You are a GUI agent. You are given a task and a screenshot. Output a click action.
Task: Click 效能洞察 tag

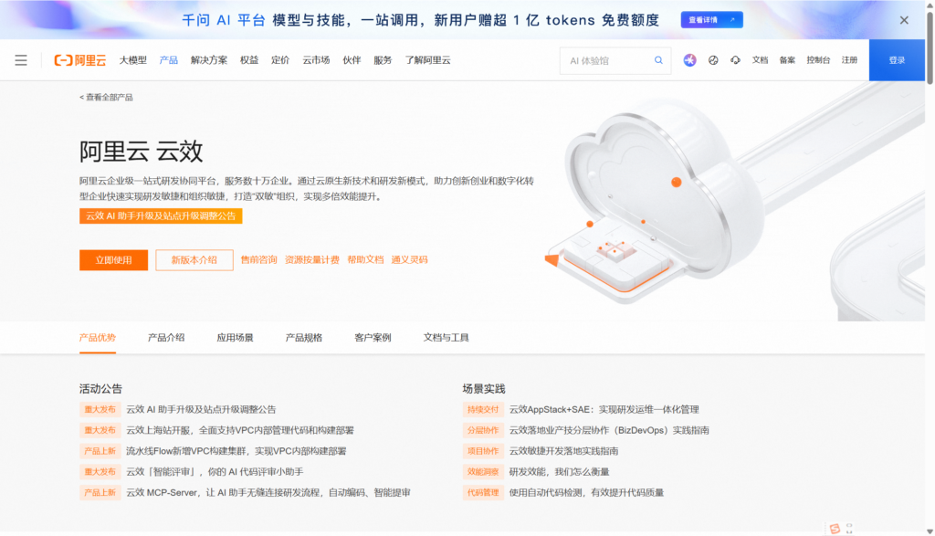(483, 471)
